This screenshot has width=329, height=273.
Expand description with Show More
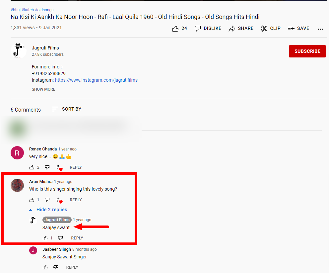43,89
